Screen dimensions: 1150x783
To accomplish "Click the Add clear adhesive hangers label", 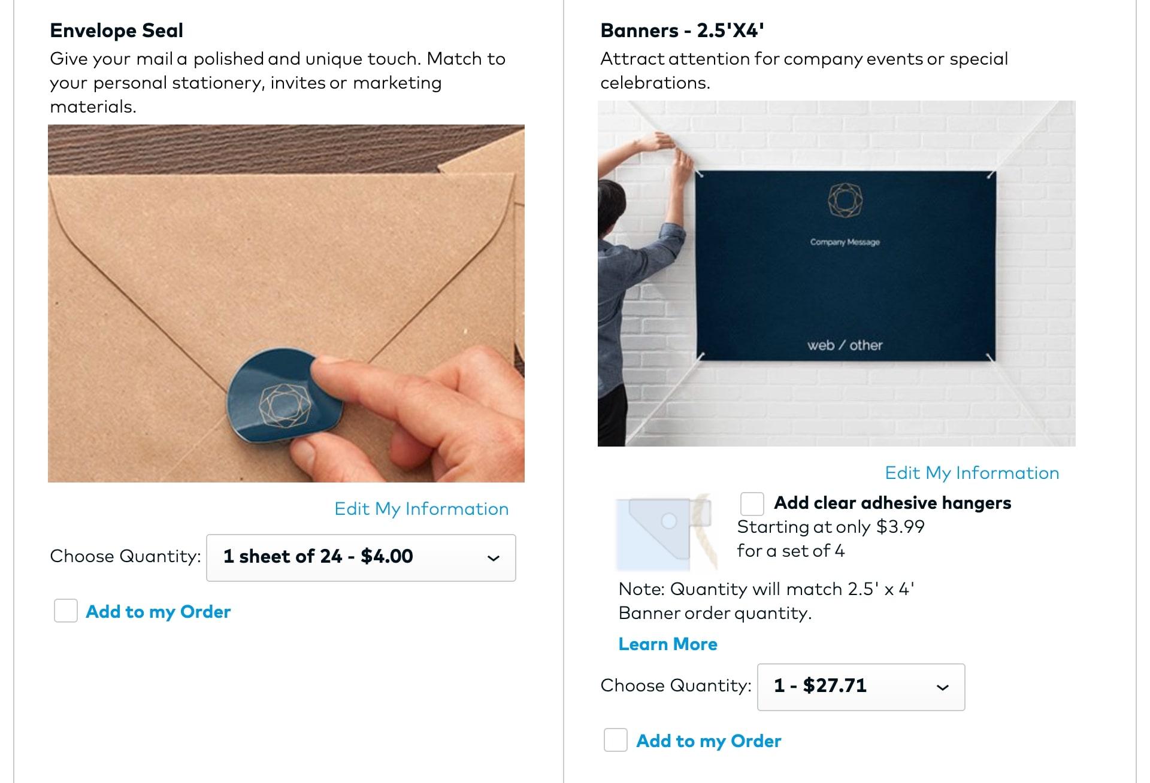I will click(892, 503).
